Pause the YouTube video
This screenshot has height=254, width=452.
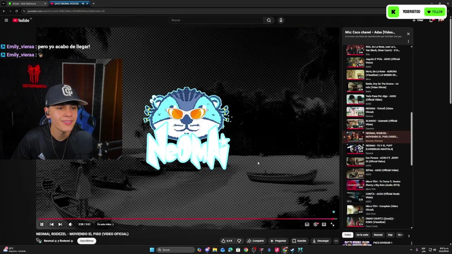[42, 224]
